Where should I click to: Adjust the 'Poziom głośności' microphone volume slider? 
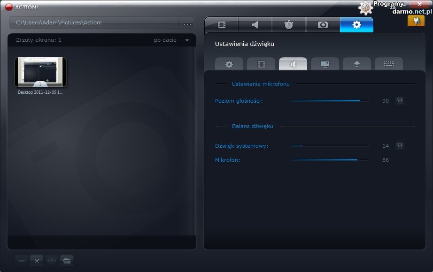tap(329, 101)
